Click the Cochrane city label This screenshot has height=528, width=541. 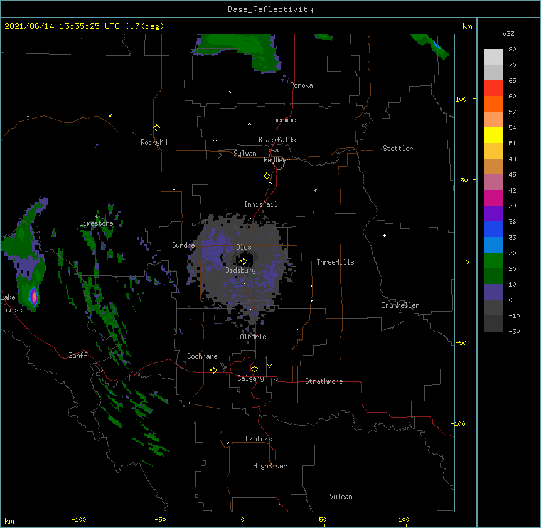pos(202,356)
